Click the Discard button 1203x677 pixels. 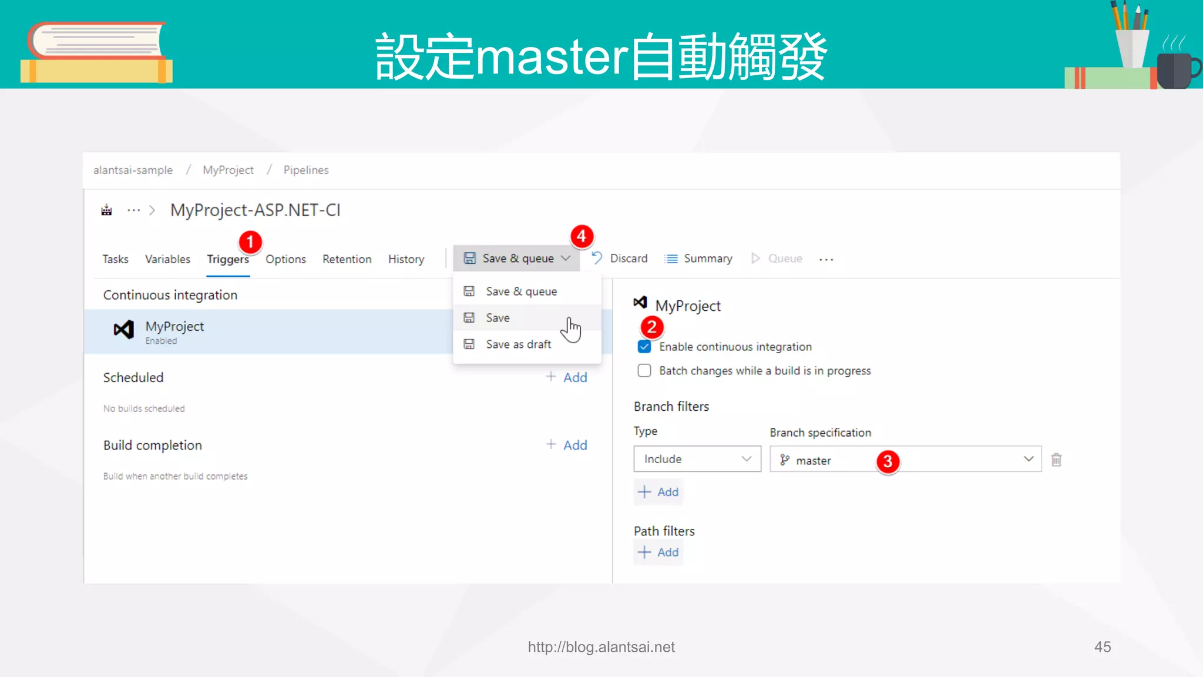[619, 258]
